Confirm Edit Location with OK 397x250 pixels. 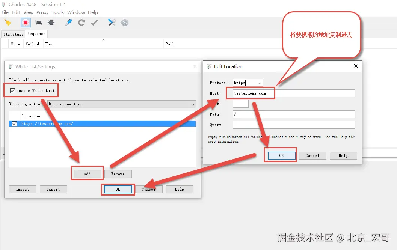click(x=282, y=156)
